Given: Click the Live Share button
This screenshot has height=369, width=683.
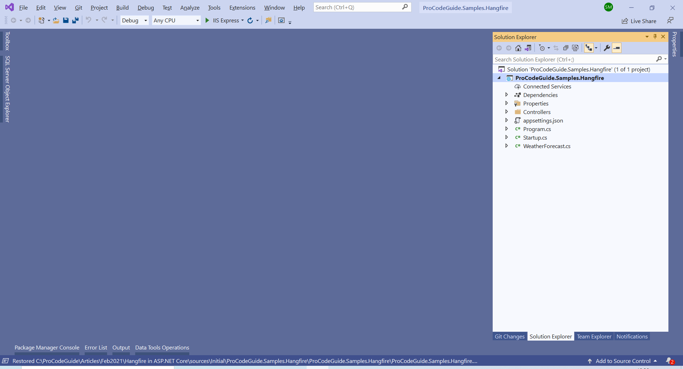Looking at the screenshot, I should pos(639,21).
